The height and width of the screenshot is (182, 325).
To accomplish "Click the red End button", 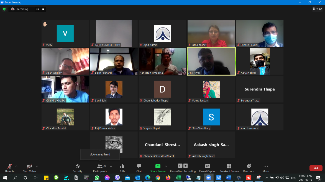I will [x=316, y=168].
